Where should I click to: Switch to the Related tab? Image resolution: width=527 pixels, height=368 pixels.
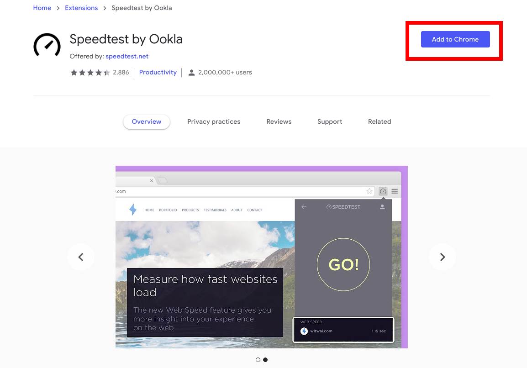[379, 121]
